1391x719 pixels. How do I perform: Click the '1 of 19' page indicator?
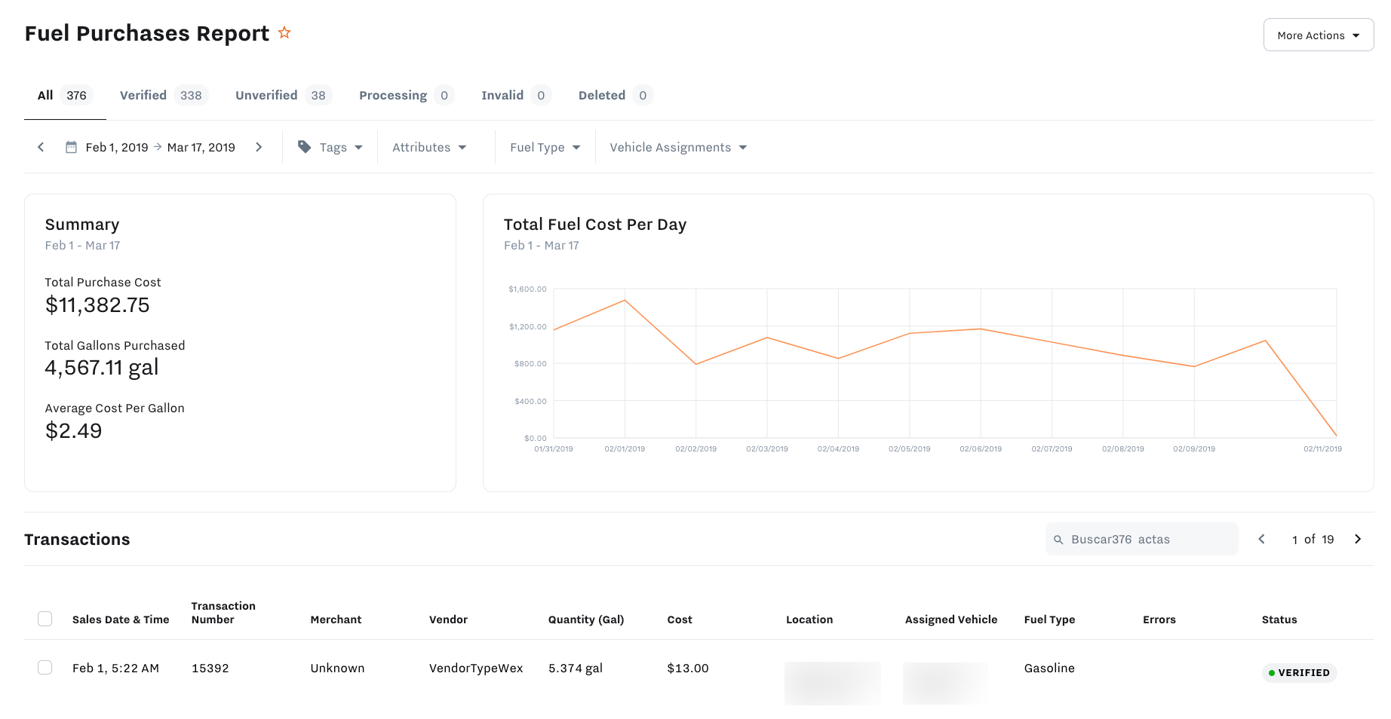tap(1313, 540)
